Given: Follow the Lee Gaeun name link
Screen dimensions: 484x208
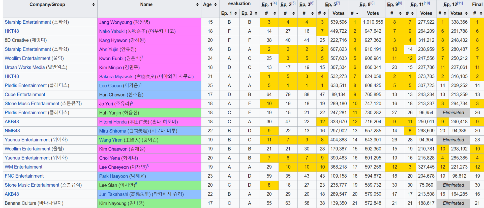Looking at the screenshot, I should (x=110, y=86).
